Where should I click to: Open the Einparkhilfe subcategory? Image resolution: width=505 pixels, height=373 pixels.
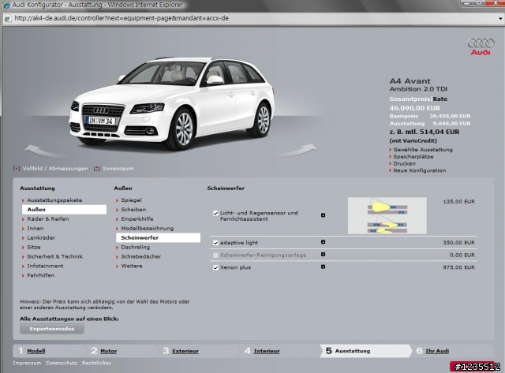(x=137, y=219)
